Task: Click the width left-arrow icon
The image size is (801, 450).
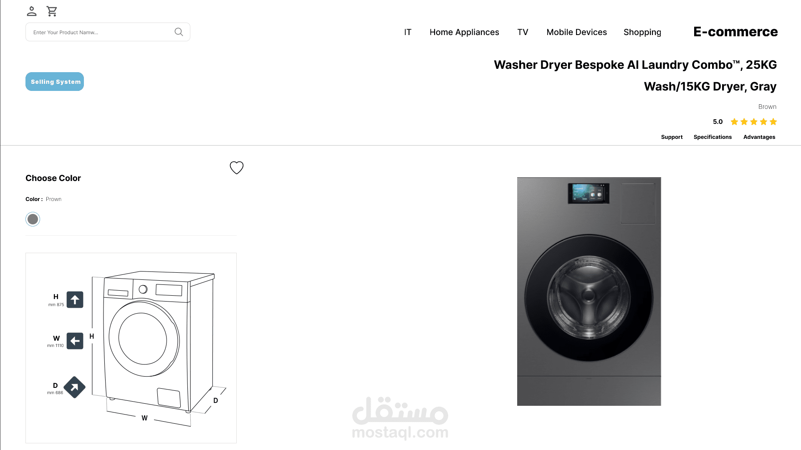Action: click(75, 341)
